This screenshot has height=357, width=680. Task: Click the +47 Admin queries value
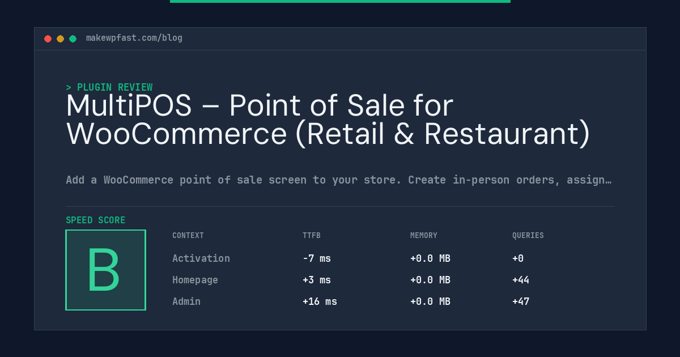[x=521, y=301]
